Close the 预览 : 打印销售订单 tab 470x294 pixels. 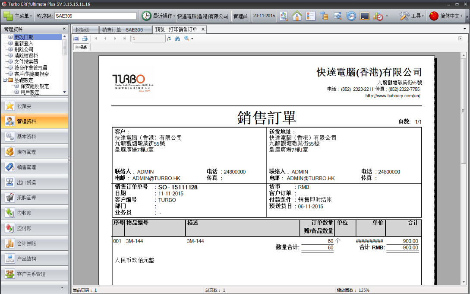click(203, 29)
